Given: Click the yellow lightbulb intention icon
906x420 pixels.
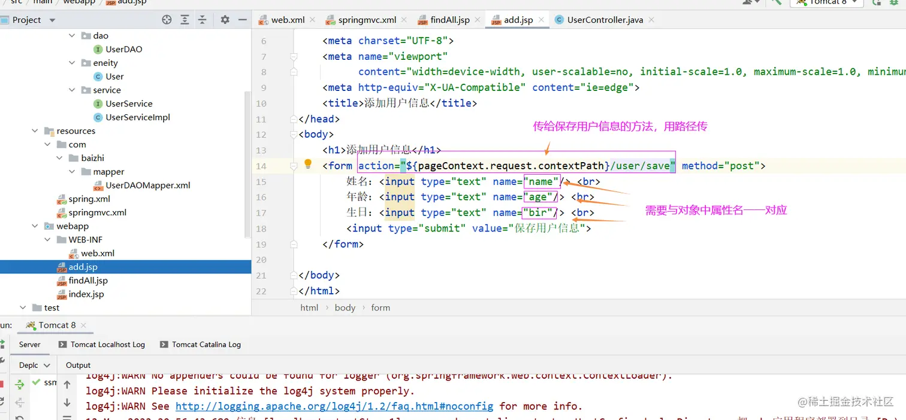Looking at the screenshot, I should point(308,165).
